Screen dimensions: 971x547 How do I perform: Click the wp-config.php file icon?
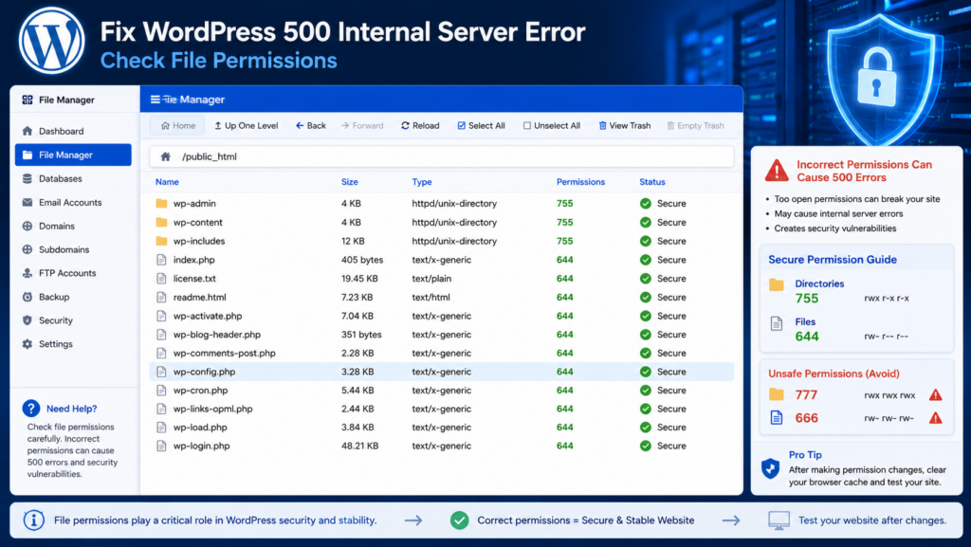tap(161, 372)
